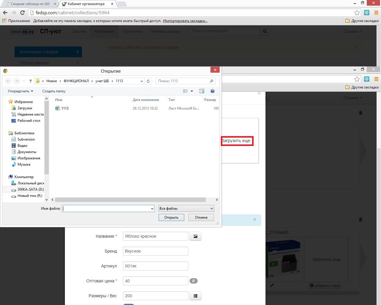Click the Добавить товар button
The height and width of the screenshot is (305, 381).
click(x=325, y=285)
